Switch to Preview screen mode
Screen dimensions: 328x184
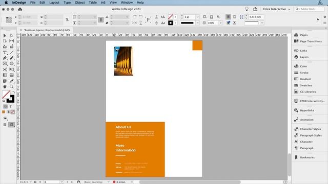11,125
